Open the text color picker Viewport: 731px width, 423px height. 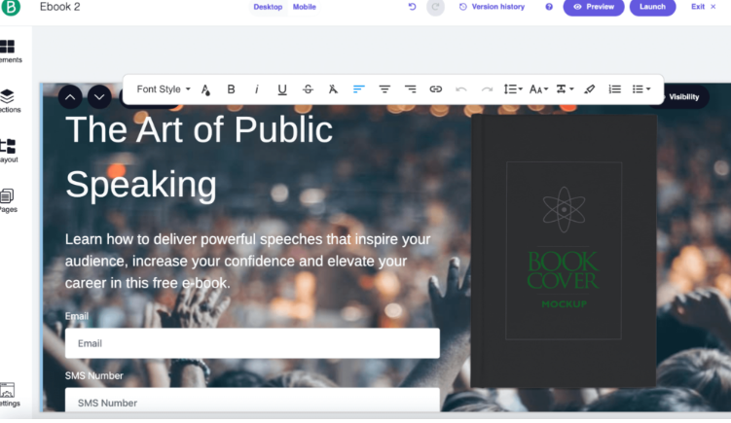pos(205,89)
